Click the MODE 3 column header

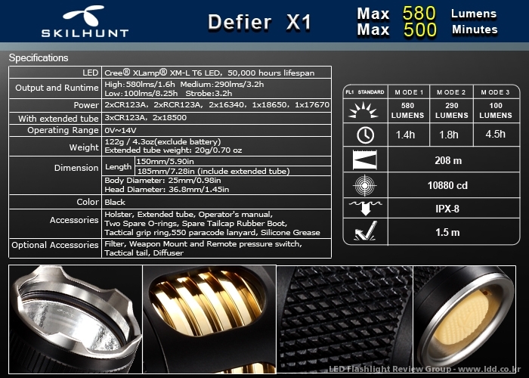tap(495, 92)
